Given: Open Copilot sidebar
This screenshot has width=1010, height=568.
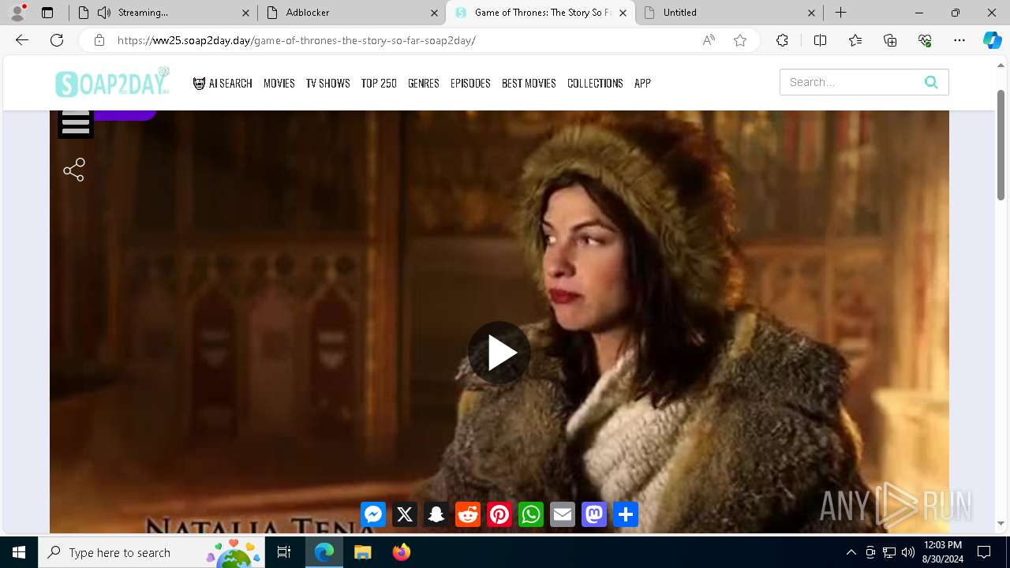Looking at the screenshot, I should (993, 40).
